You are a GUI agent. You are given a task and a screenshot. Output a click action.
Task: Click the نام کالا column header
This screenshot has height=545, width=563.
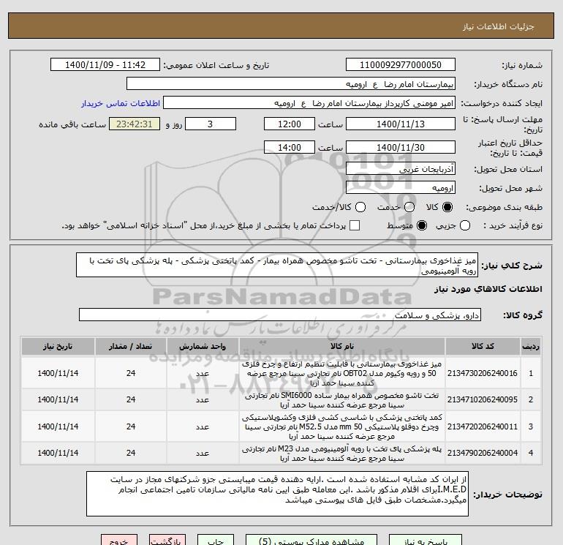342,346
